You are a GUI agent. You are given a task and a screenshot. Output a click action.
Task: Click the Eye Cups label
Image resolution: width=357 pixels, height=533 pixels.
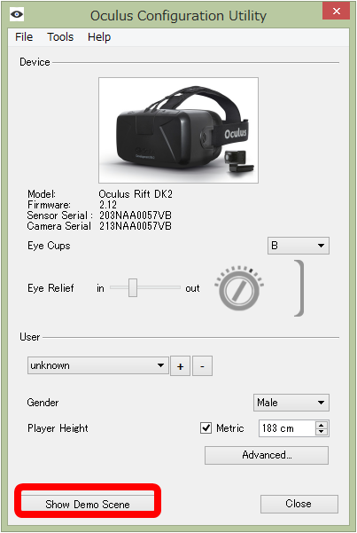pos(49,246)
